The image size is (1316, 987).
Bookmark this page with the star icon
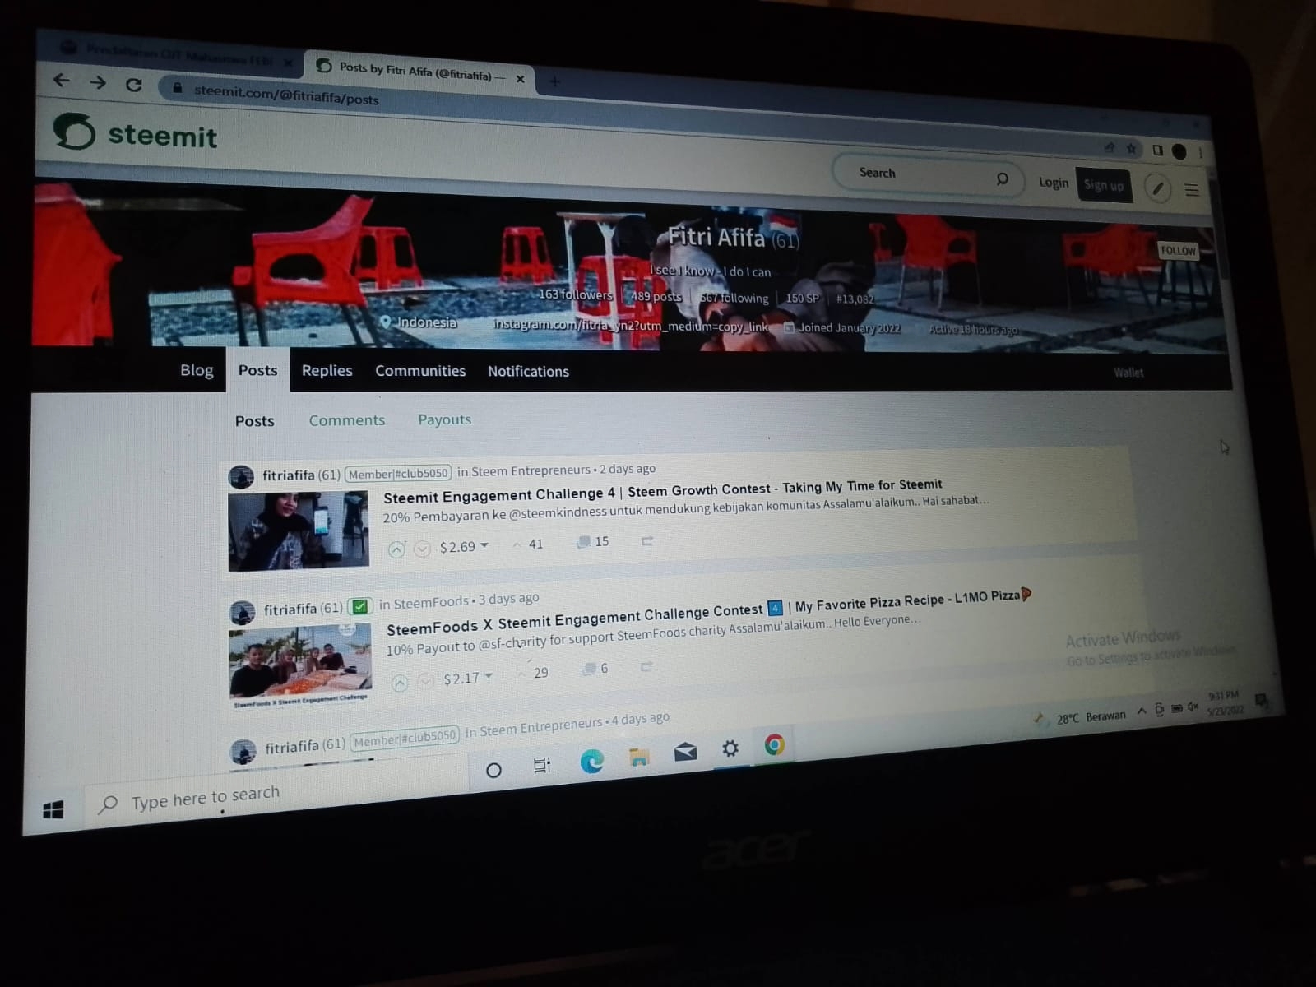[x=1131, y=148]
